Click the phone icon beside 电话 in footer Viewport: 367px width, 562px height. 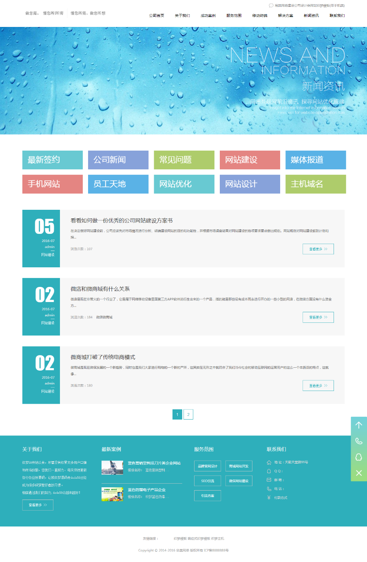[269, 489]
